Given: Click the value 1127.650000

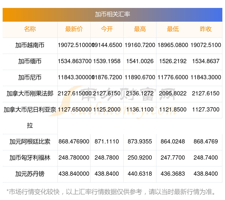Looking at the screenshot, I should coord(75,110).
